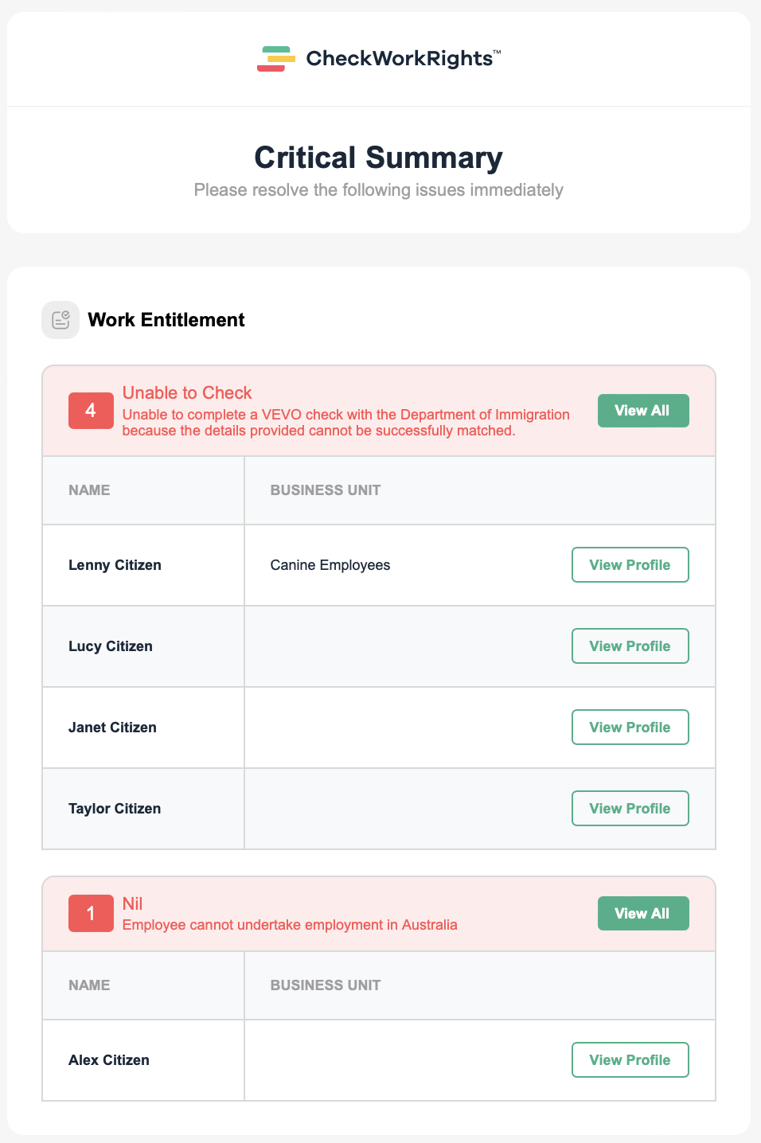Click the red 4 count badge

(x=91, y=411)
